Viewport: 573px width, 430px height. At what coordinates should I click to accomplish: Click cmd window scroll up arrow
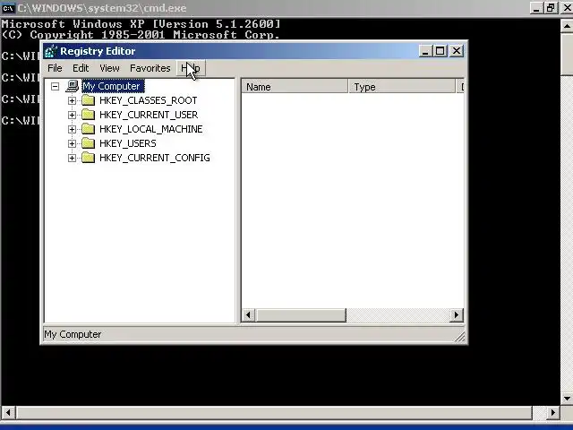tap(567, 26)
